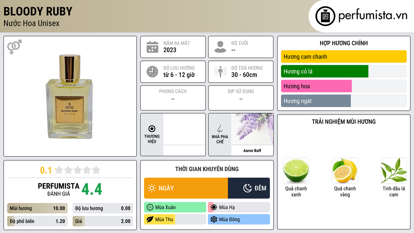Screen dimensions: 414x233
Task: Click the star rating icons next to 0.1
Action: point(78,170)
